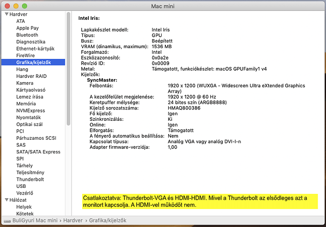Select Thunderbolt in the hardware list
This screenshot has height=227, width=326.
(x=30, y=179)
